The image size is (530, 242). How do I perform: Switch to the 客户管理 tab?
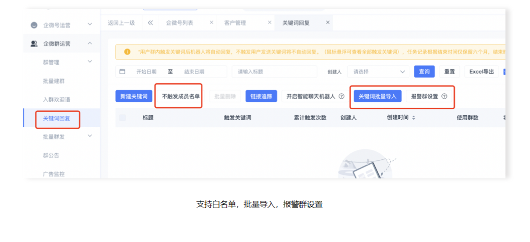(x=235, y=23)
